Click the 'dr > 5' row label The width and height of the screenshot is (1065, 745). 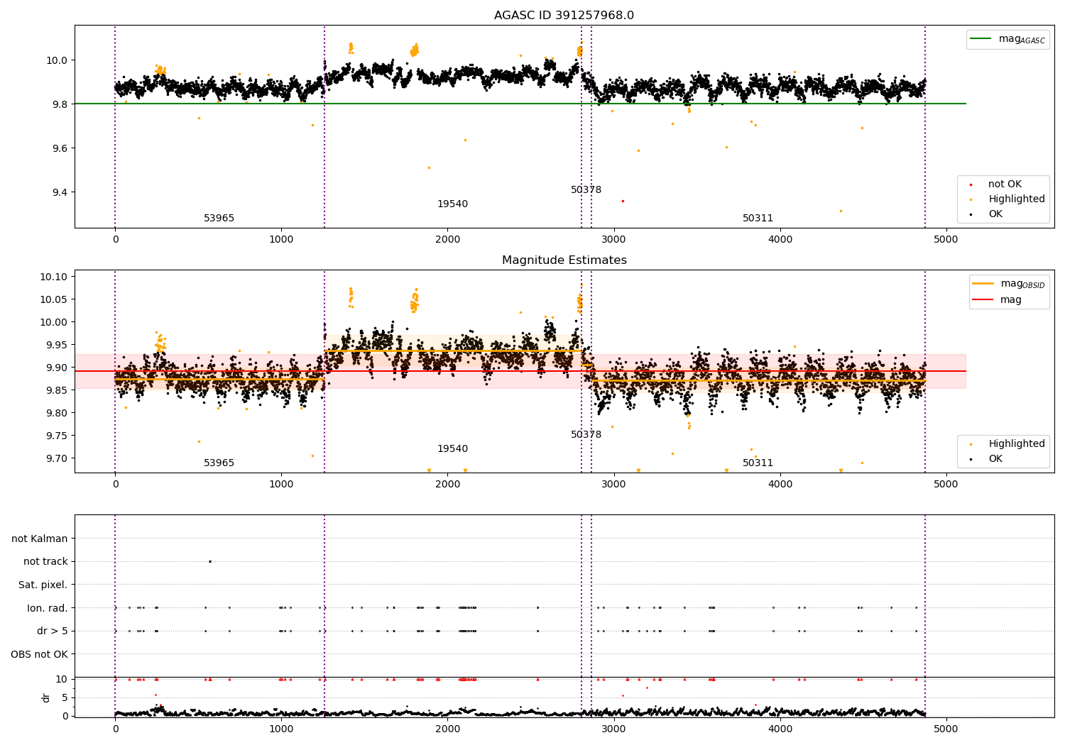[x=53, y=631]
